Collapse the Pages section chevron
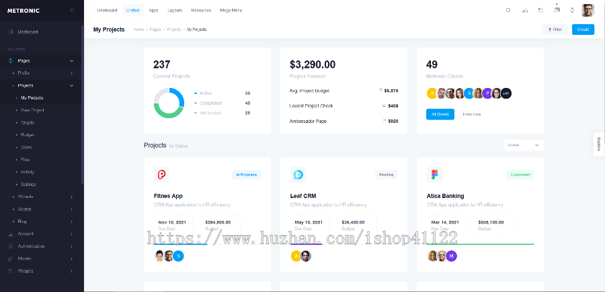This screenshot has width=605, height=292. coord(72,61)
